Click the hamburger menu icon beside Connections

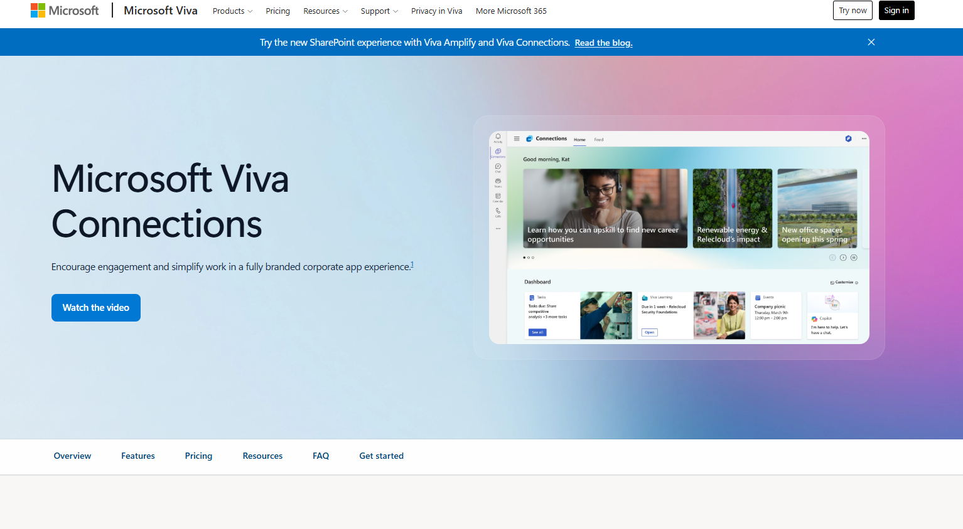click(x=517, y=139)
